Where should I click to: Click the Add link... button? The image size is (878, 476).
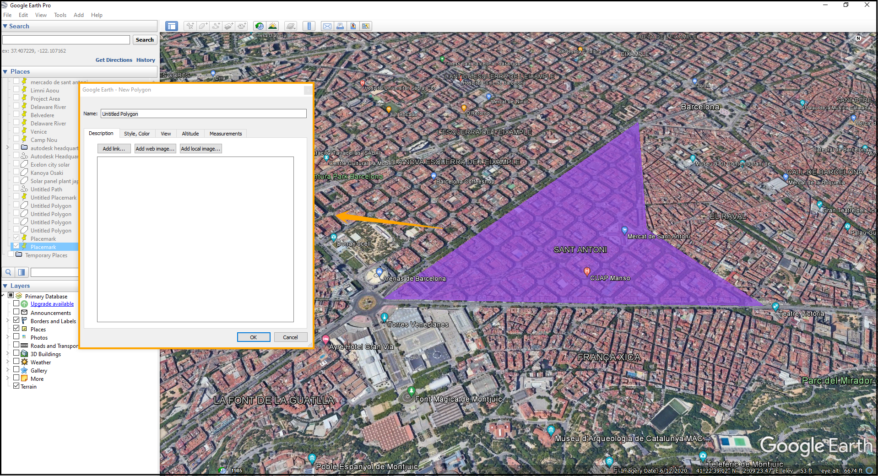tap(114, 149)
